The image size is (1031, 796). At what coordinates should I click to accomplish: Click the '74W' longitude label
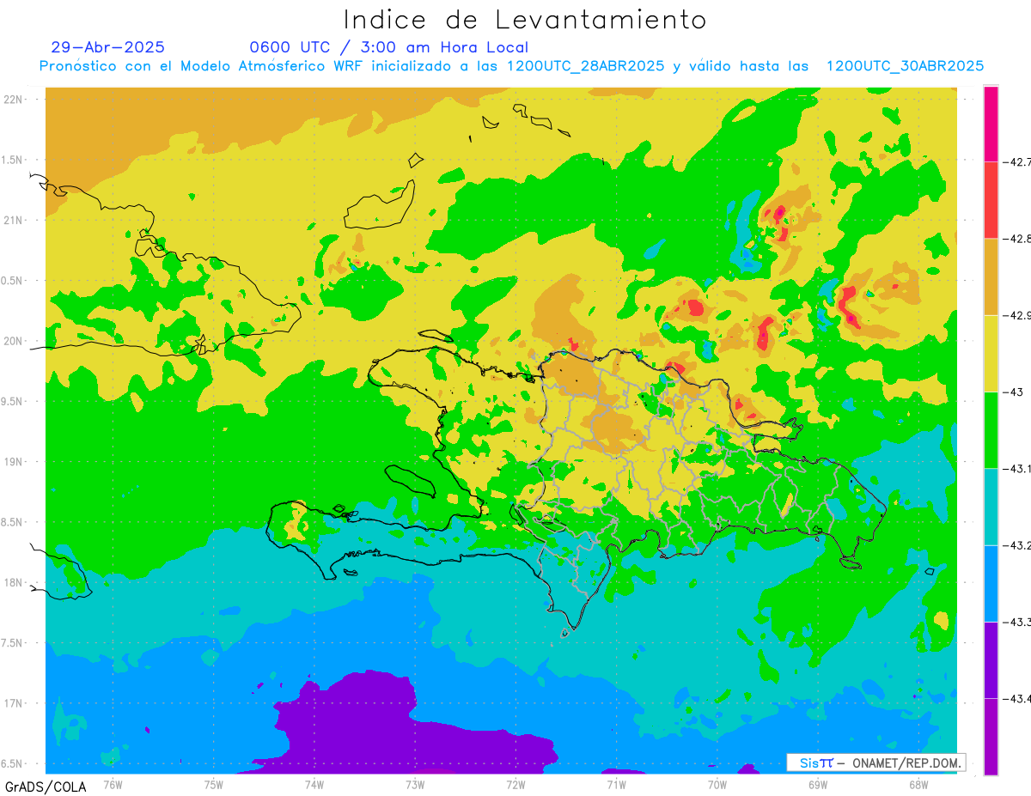[x=314, y=784]
